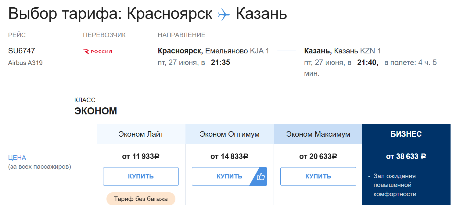Screen dimensions: 460x205
Task: Click the business lounge benefit text
Action: click(394, 185)
